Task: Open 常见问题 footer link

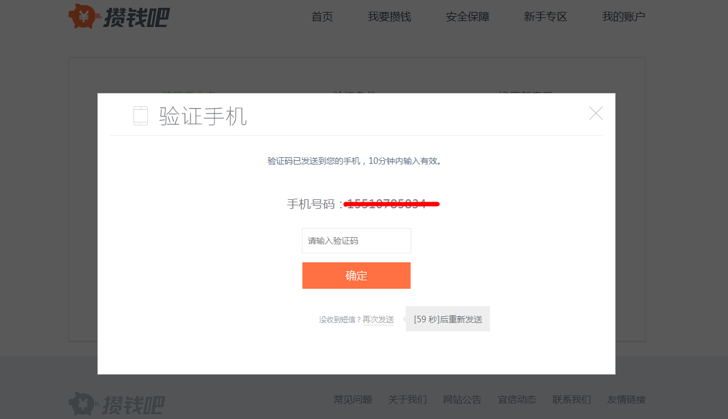Action: (353, 400)
